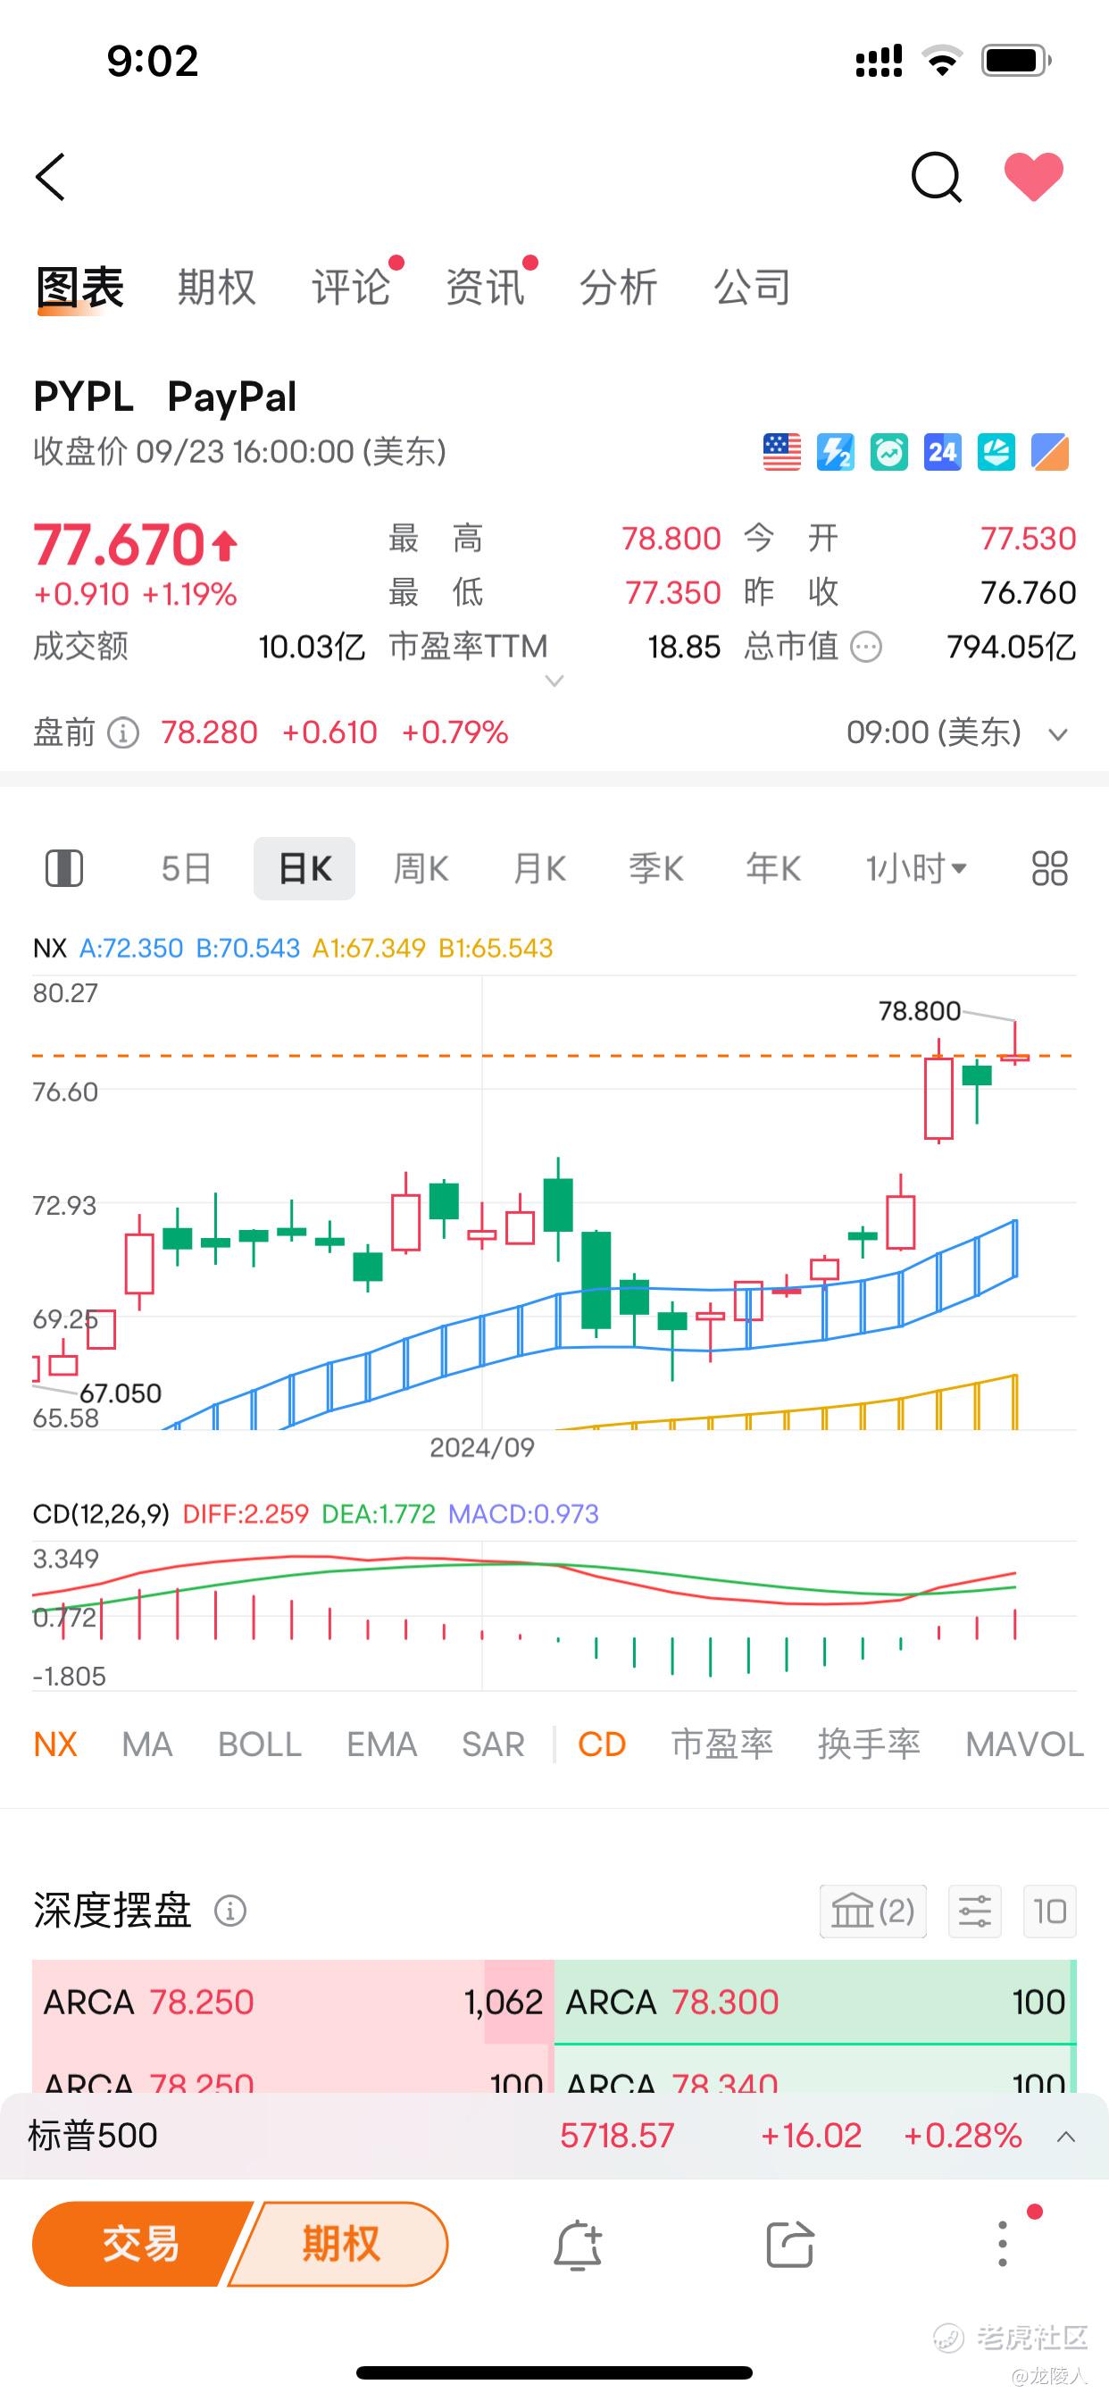Screen dimensions: 1109x2401
Task: Select 换手率 sub indicator
Action: 870,1744
